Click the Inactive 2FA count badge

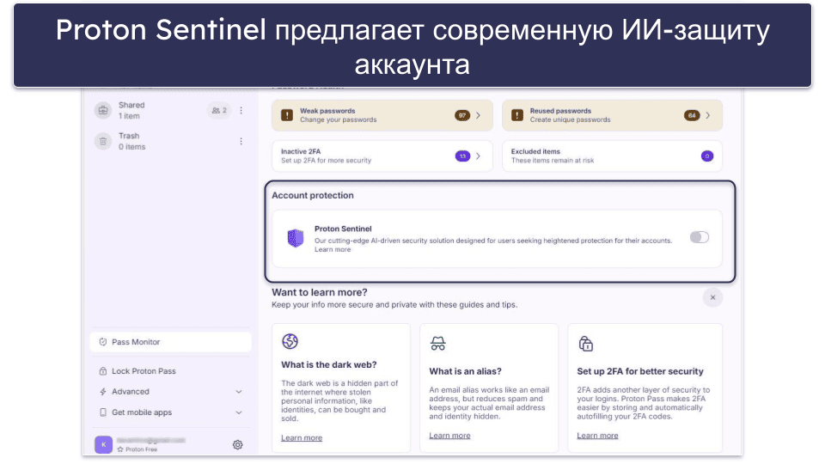(462, 156)
